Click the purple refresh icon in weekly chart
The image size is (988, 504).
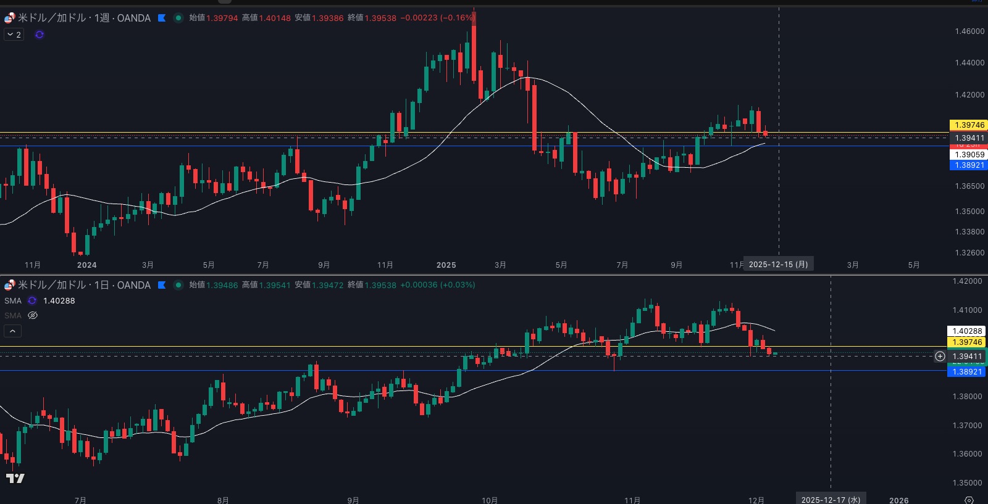click(40, 35)
